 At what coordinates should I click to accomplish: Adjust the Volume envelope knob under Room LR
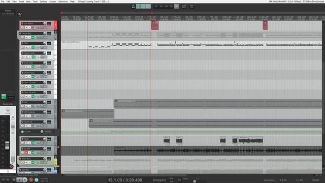pyautogui.click(x=42, y=132)
